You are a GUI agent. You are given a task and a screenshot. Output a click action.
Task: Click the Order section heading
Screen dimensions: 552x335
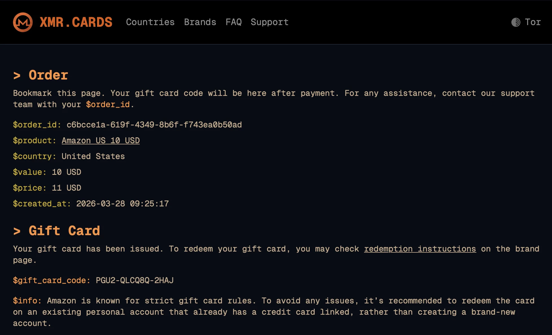(48, 75)
